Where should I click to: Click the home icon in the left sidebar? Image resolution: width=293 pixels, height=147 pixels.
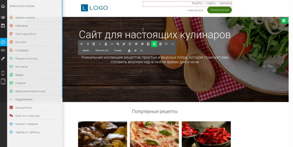(x=3, y=6)
